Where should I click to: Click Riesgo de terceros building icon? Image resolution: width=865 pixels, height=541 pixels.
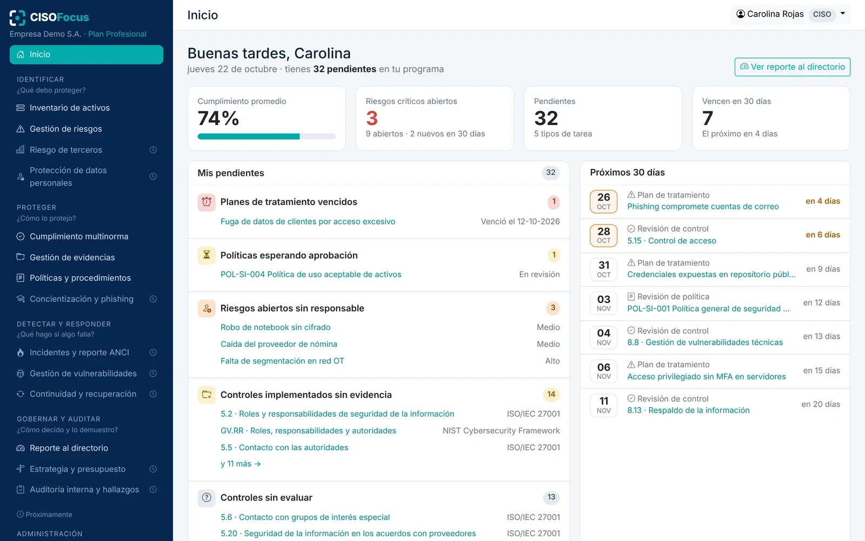[21, 150]
